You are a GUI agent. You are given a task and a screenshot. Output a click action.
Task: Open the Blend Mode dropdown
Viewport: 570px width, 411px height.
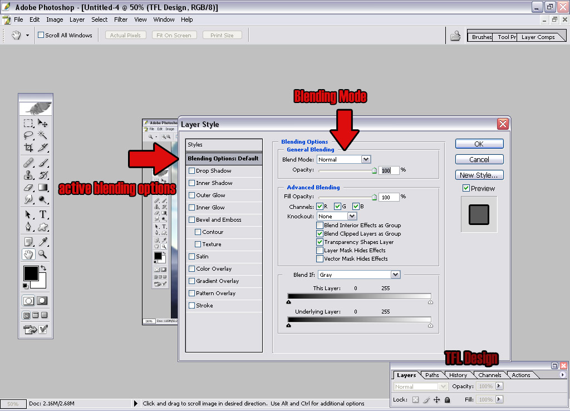pos(366,159)
